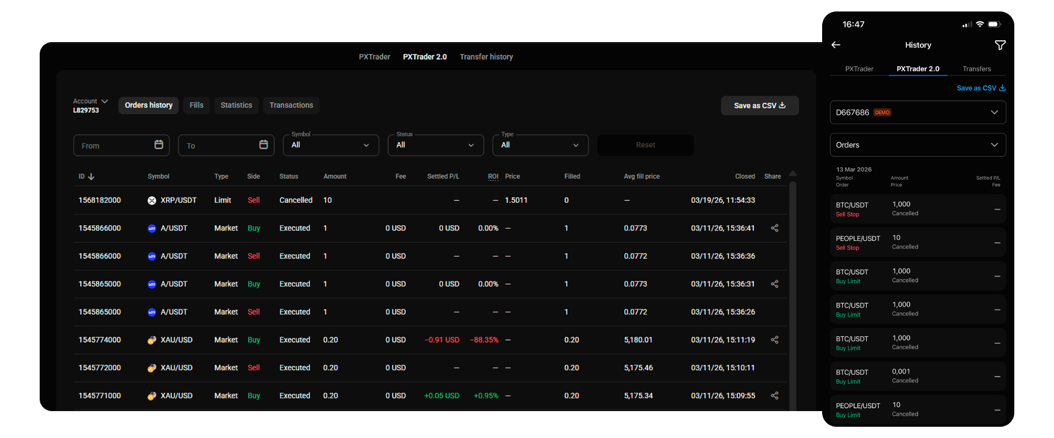Open the Symbol filter dropdown
Screen dimensions: 1054x438
[x=331, y=145]
